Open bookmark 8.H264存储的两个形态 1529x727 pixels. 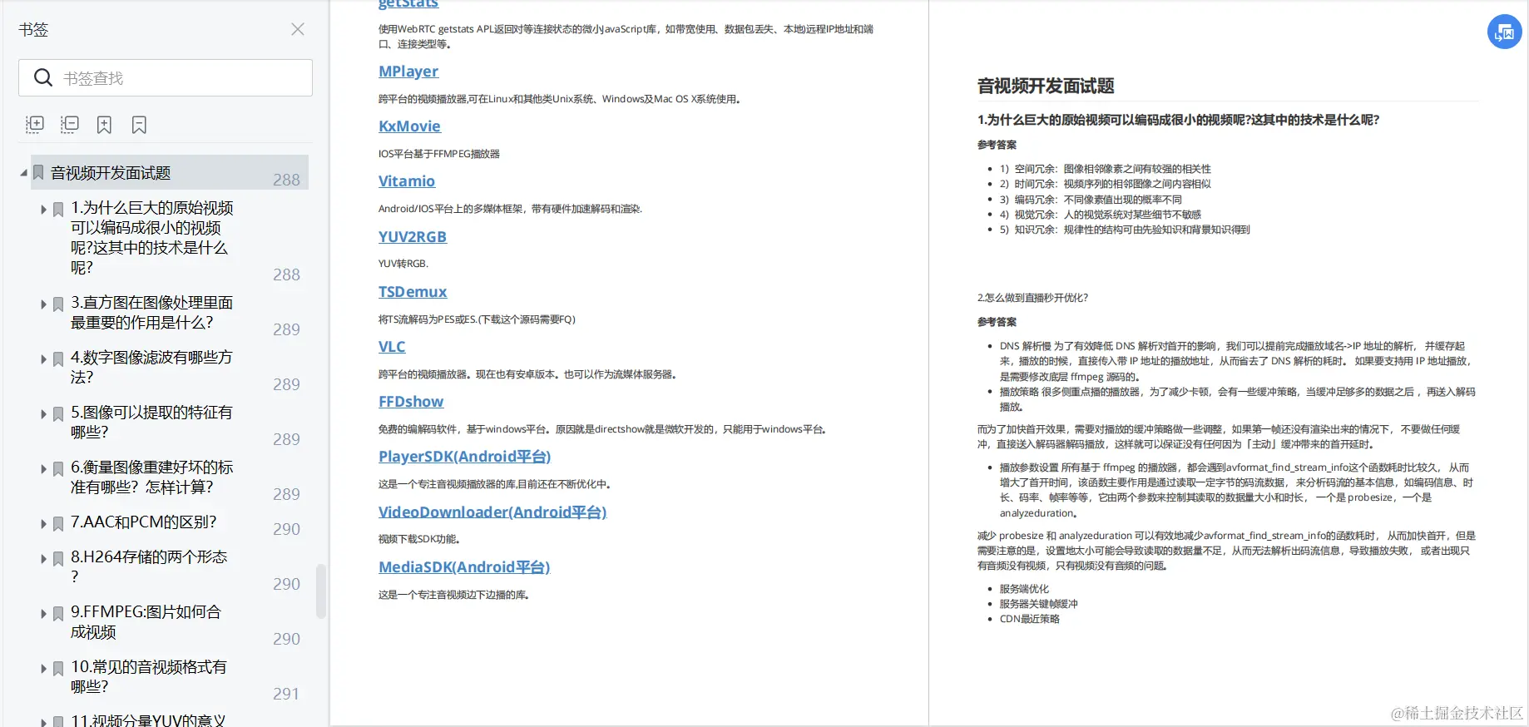(x=149, y=566)
